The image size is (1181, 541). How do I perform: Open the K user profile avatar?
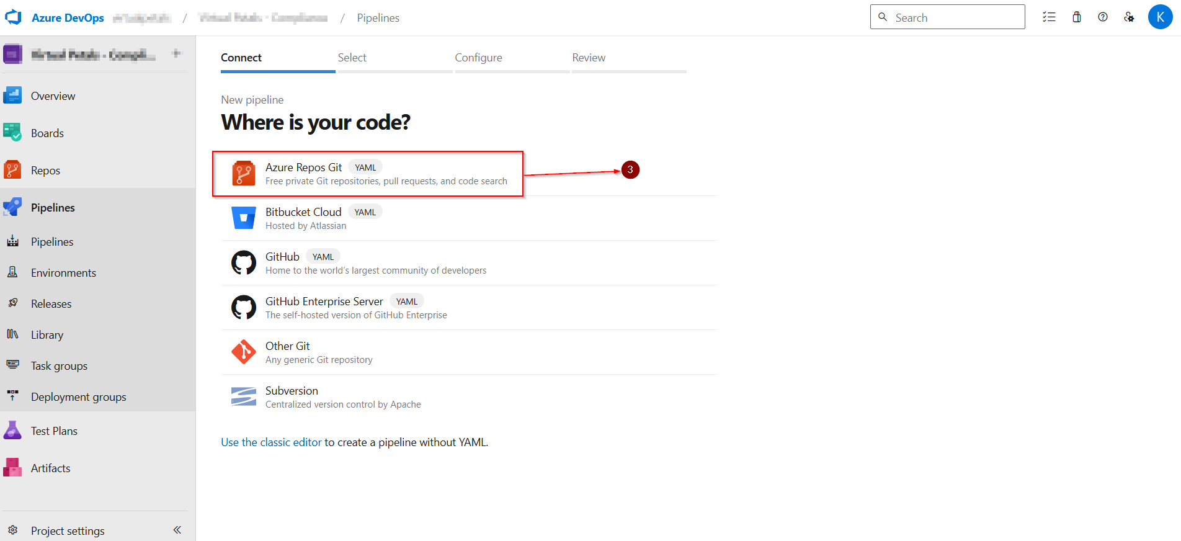[1160, 17]
